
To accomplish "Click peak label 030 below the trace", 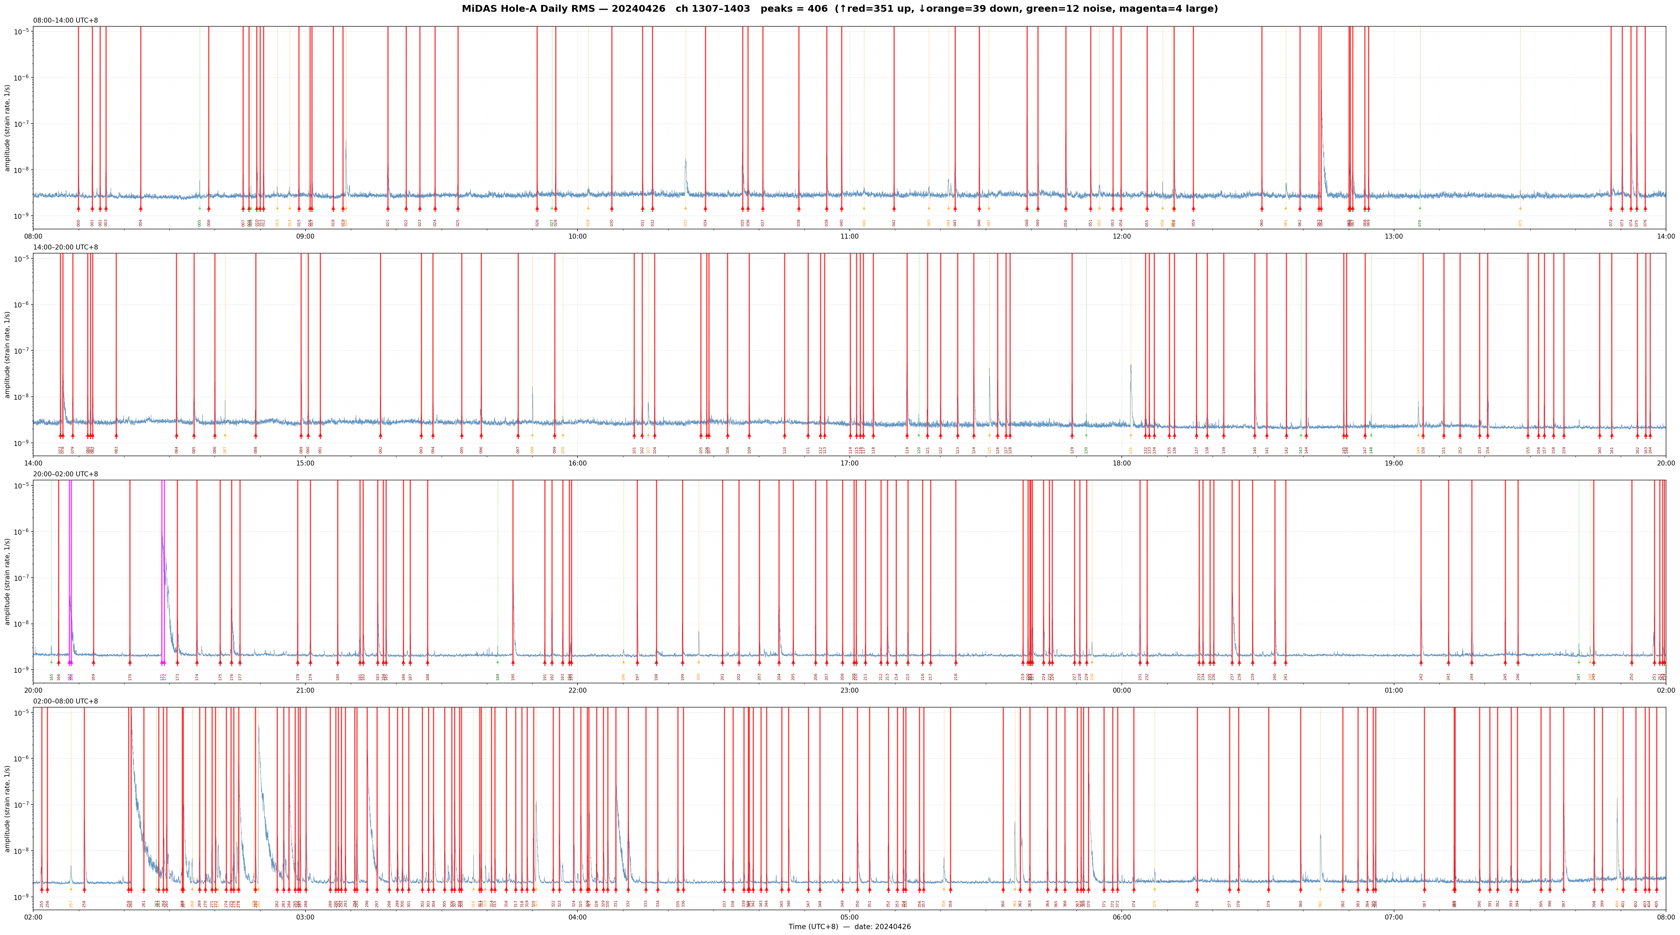I will click(612, 222).
